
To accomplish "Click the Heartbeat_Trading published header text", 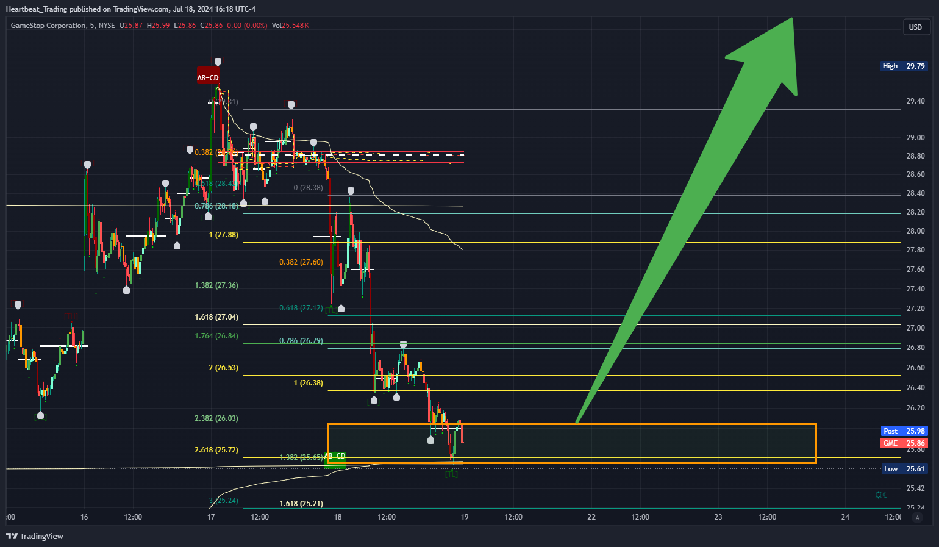I will point(130,9).
